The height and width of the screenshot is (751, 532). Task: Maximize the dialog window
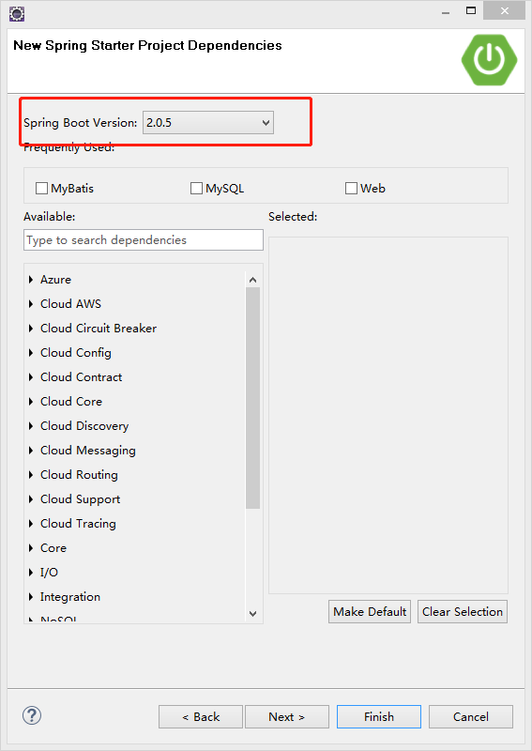pos(471,10)
